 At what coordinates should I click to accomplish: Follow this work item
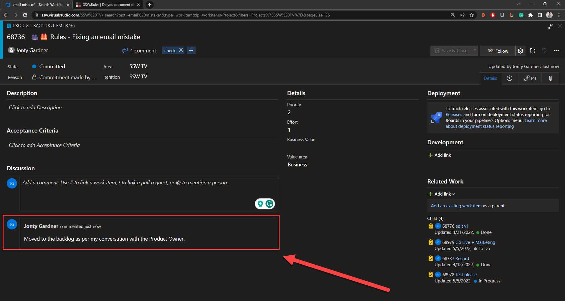coord(498,51)
